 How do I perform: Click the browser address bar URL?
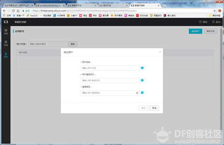tap(85, 10)
